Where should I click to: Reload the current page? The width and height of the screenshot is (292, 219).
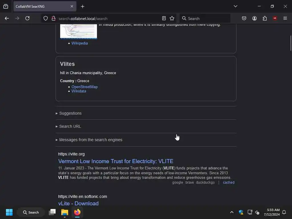pos(27,19)
